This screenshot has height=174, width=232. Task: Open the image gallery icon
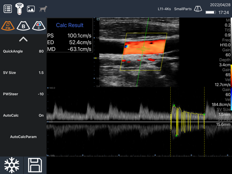31,9
